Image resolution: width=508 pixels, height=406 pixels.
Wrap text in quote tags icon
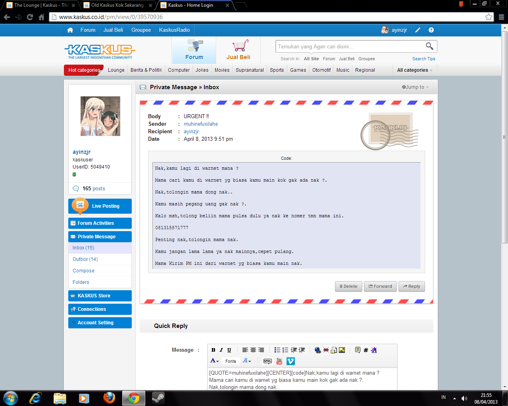click(x=358, y=350)
